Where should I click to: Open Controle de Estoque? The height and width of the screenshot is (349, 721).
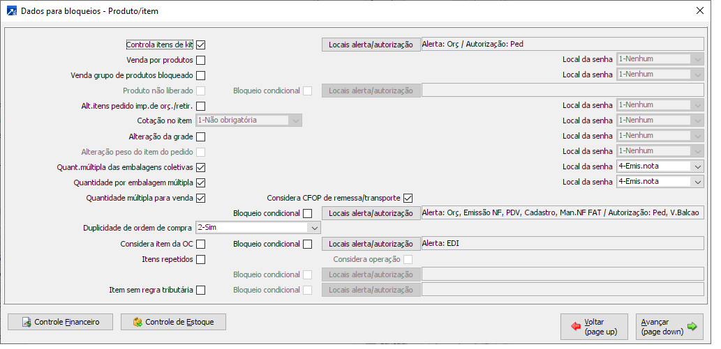(172, 322)
